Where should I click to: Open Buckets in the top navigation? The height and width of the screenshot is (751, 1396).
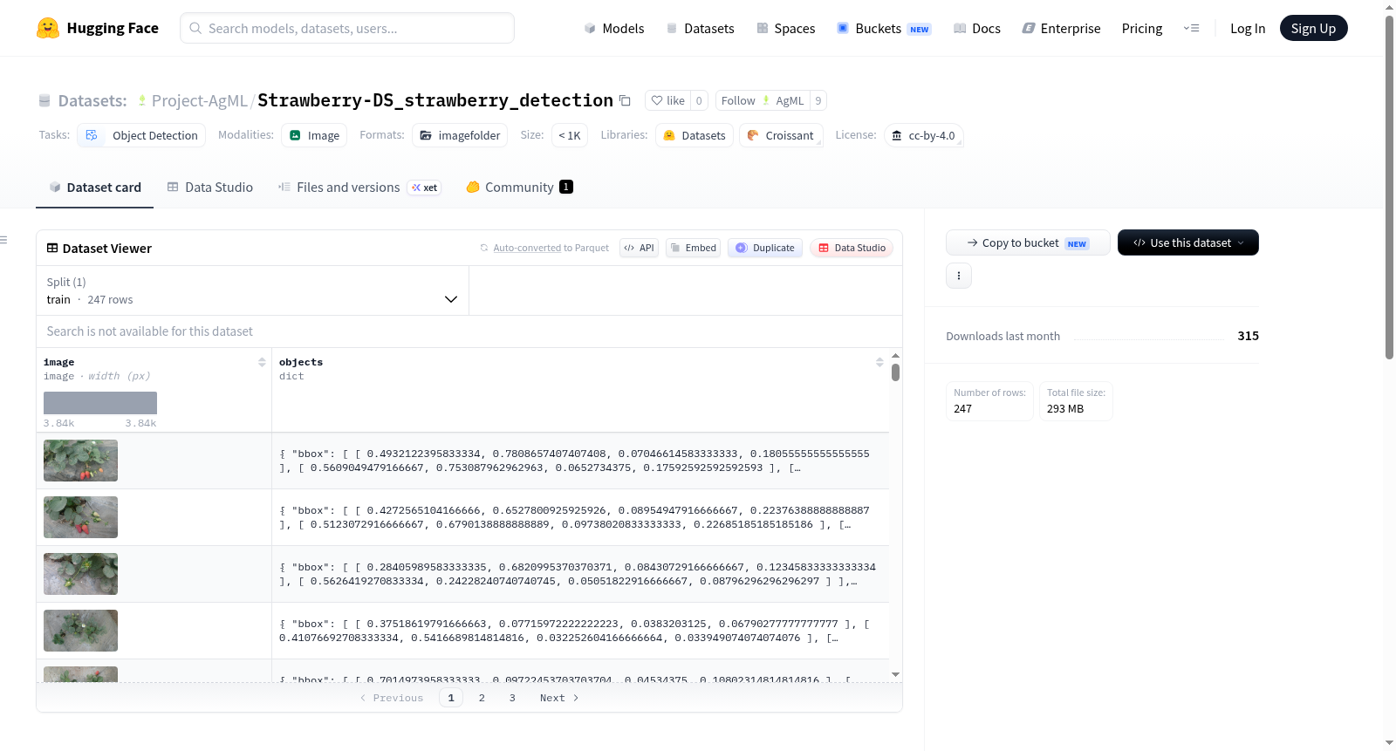[883, 28]
